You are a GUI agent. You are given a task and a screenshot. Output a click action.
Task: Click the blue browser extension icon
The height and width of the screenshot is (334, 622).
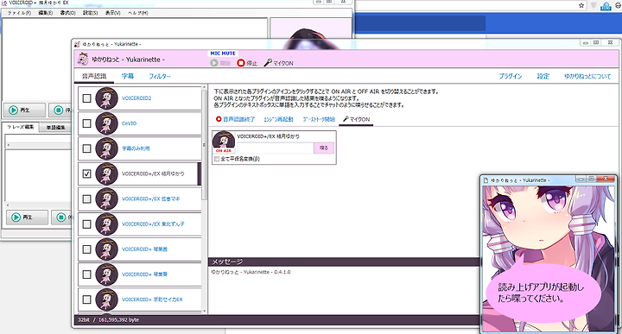pyautogui.click(x=606, y=6)
